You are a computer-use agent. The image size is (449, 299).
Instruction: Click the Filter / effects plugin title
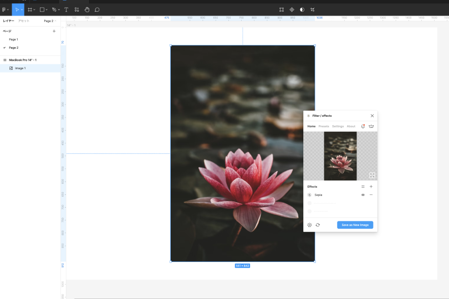pos(322,116)
